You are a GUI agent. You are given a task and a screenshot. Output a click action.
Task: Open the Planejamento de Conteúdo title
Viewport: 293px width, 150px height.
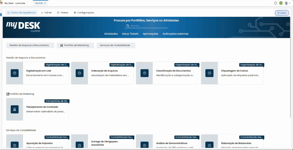pos(42,107)
